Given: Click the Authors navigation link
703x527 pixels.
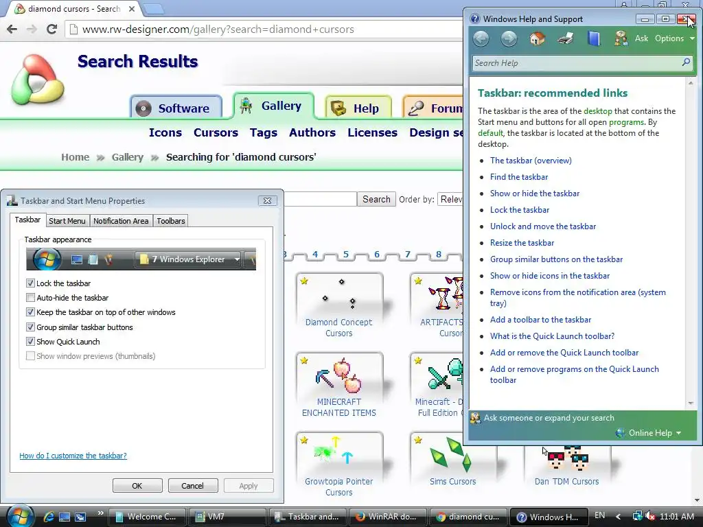Looking at the screenshot, I should click(312, 132).
